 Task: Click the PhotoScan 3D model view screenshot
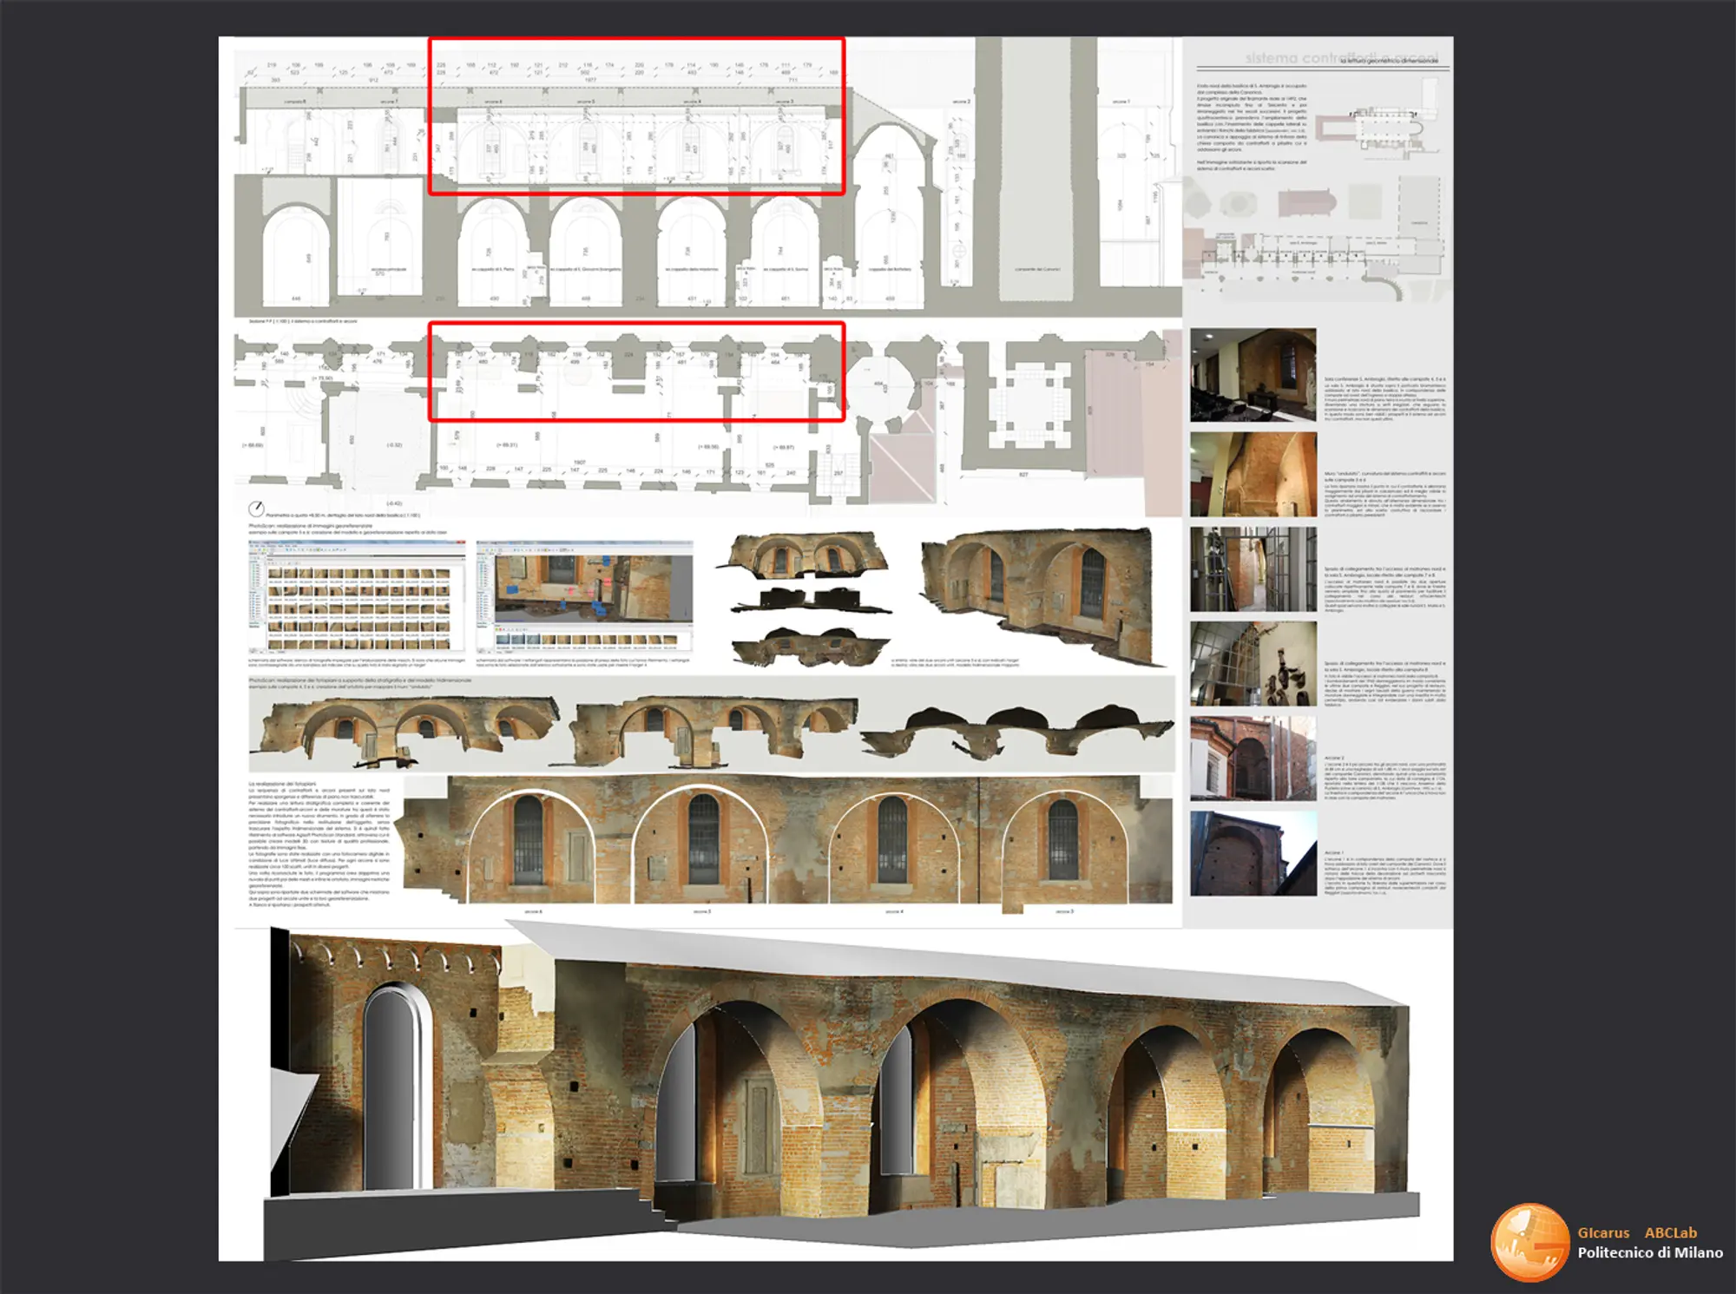(x=584, y=595)
